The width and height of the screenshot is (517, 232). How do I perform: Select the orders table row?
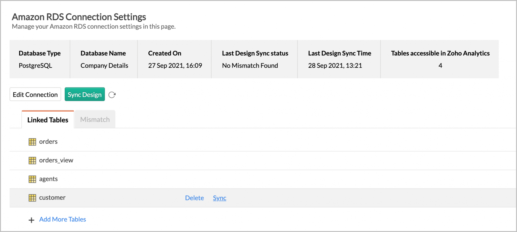[263, 142]
